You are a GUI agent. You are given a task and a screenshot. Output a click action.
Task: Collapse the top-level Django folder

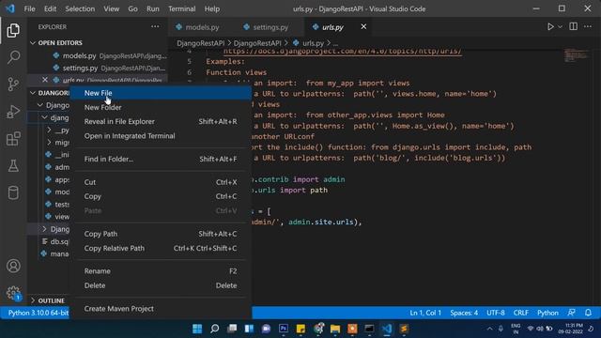point(39,105)
